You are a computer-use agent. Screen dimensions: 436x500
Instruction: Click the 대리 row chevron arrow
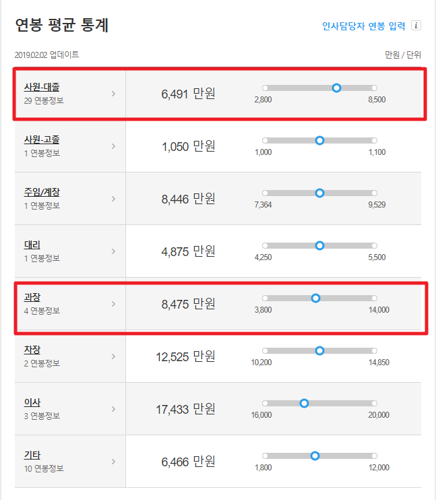(x=113, y=251)
